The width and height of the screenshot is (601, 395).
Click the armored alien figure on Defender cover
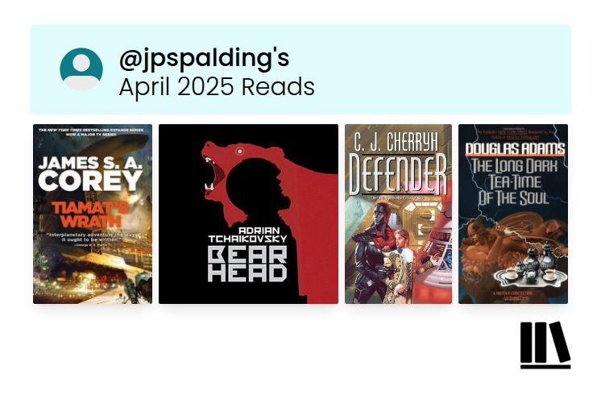click(371, 249)
